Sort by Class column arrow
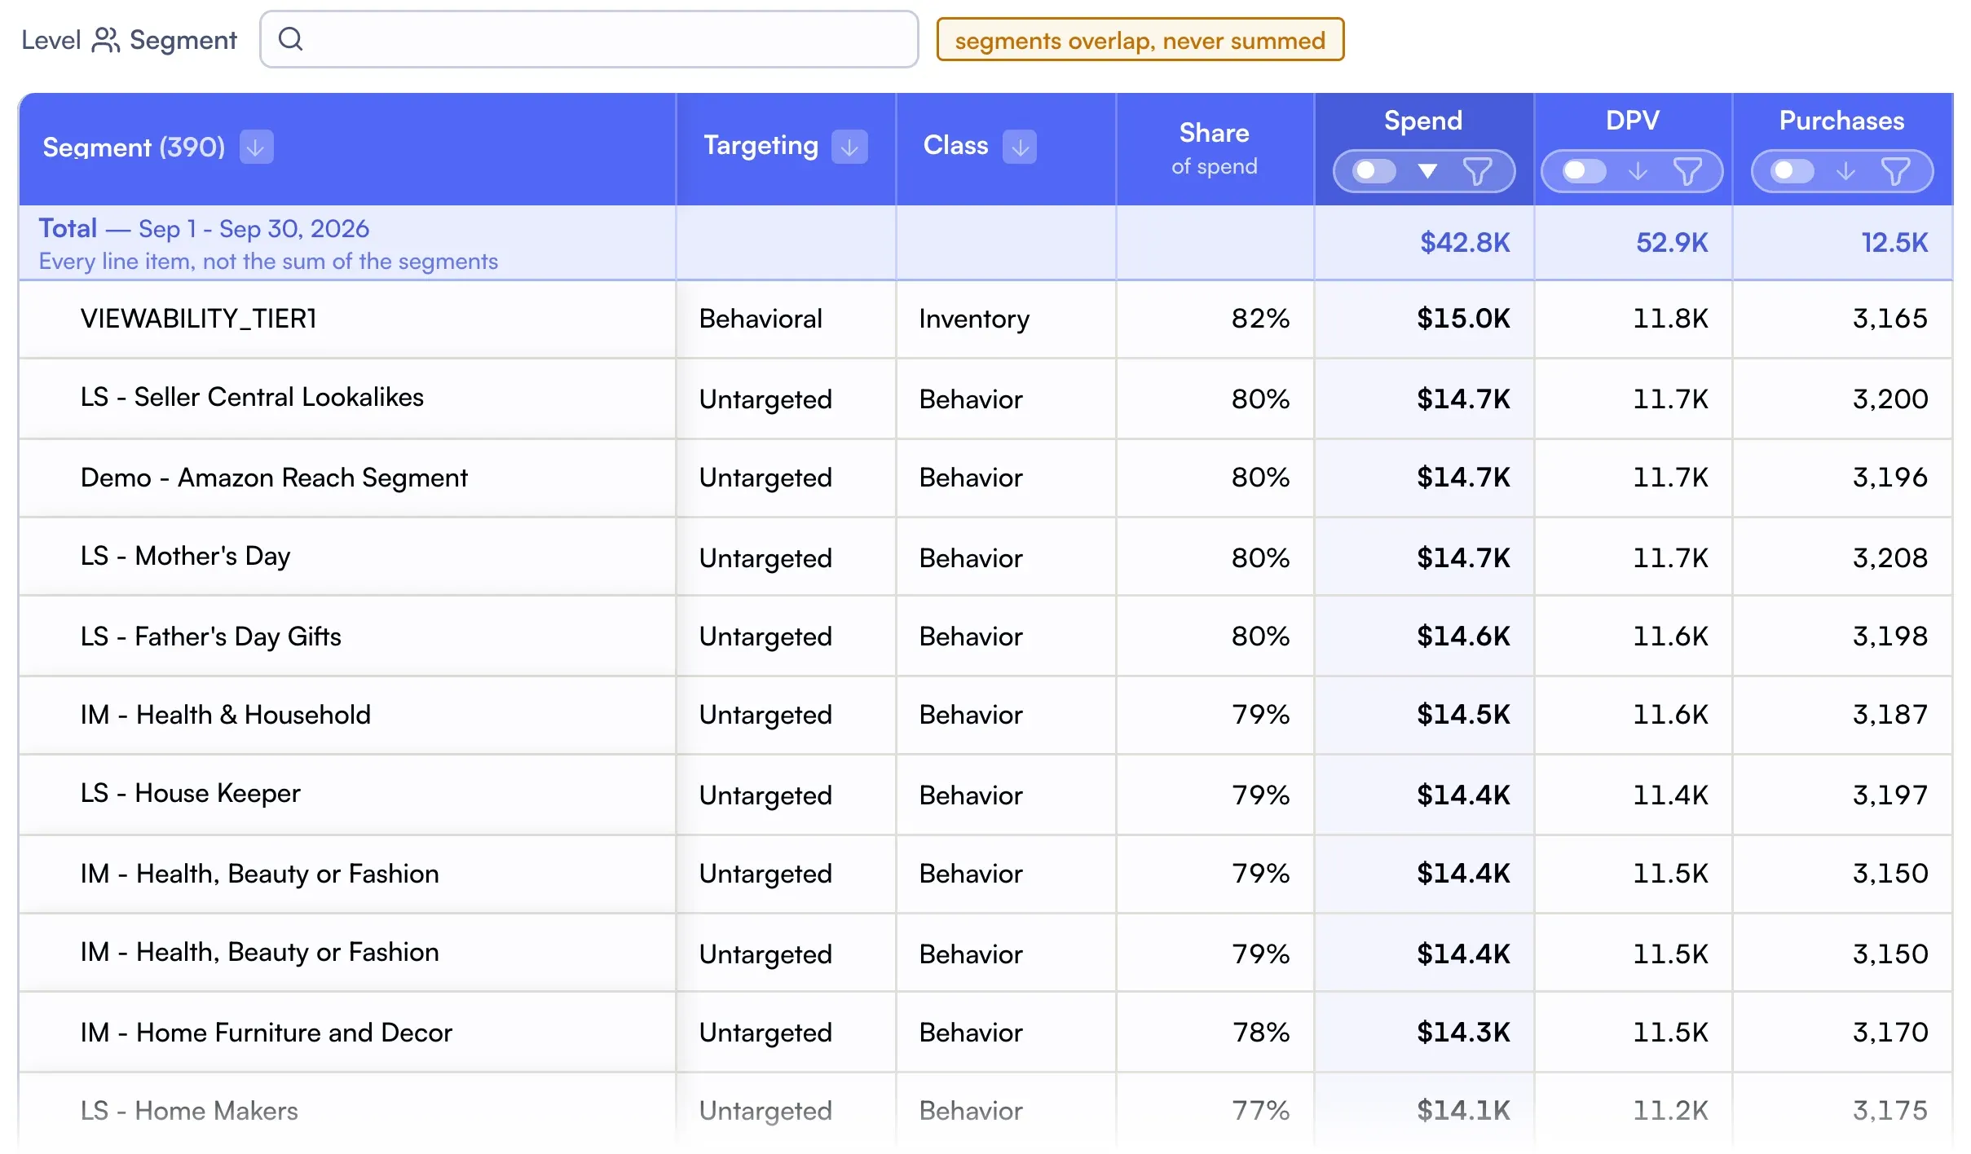 [1020, 148]
